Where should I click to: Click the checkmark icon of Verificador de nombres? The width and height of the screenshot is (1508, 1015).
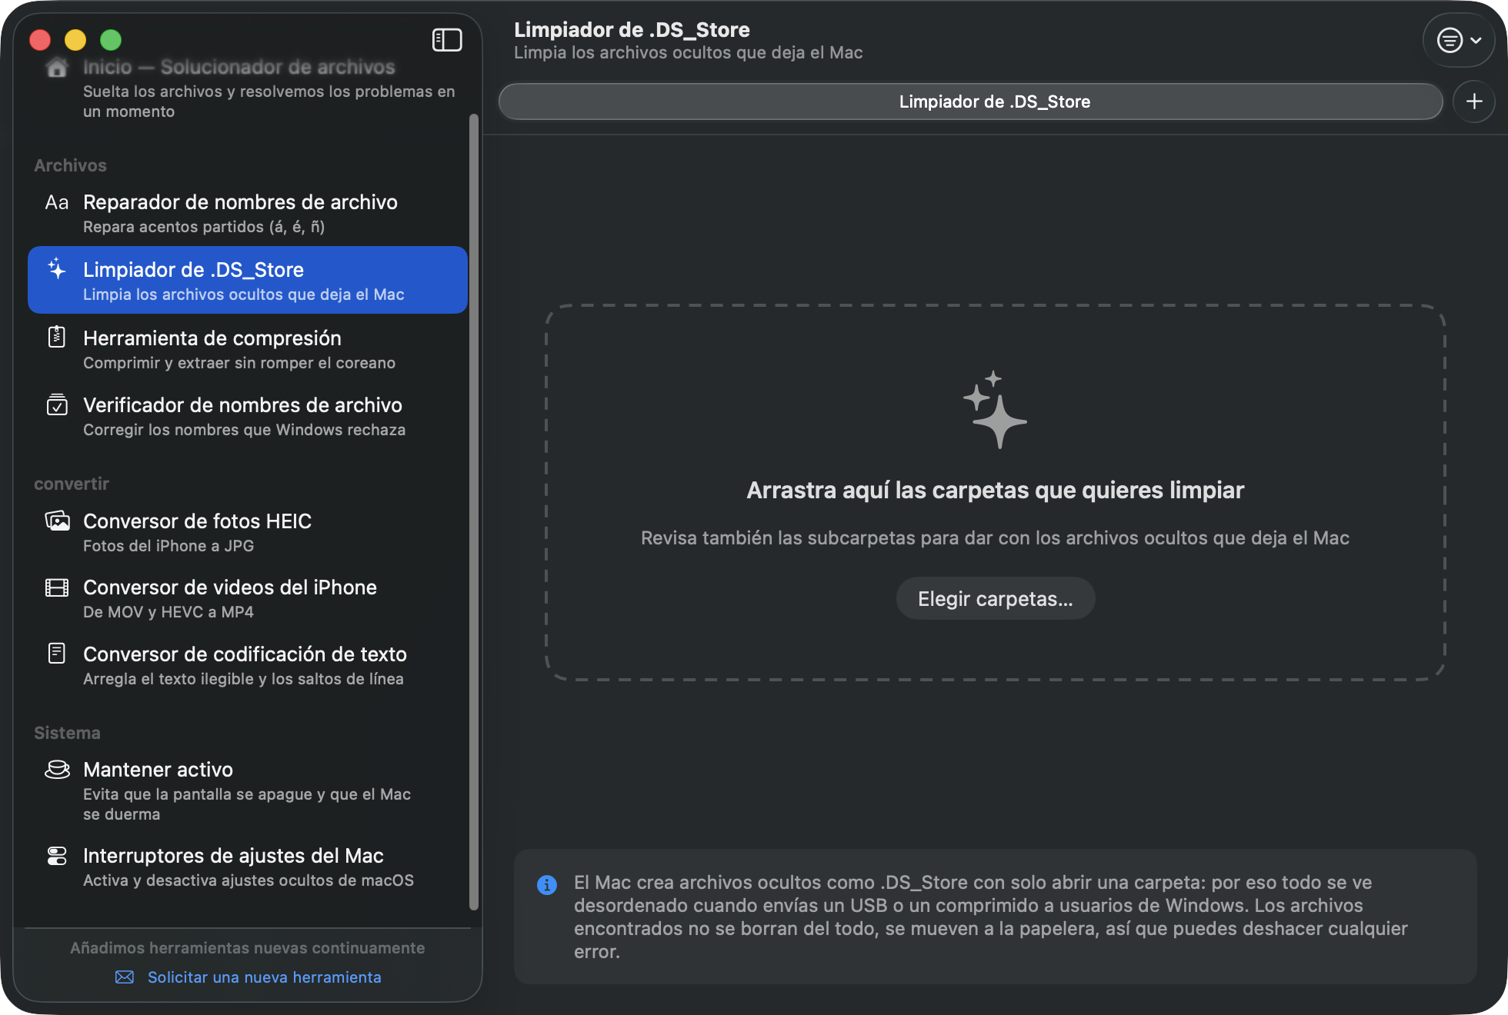[56, 404]
